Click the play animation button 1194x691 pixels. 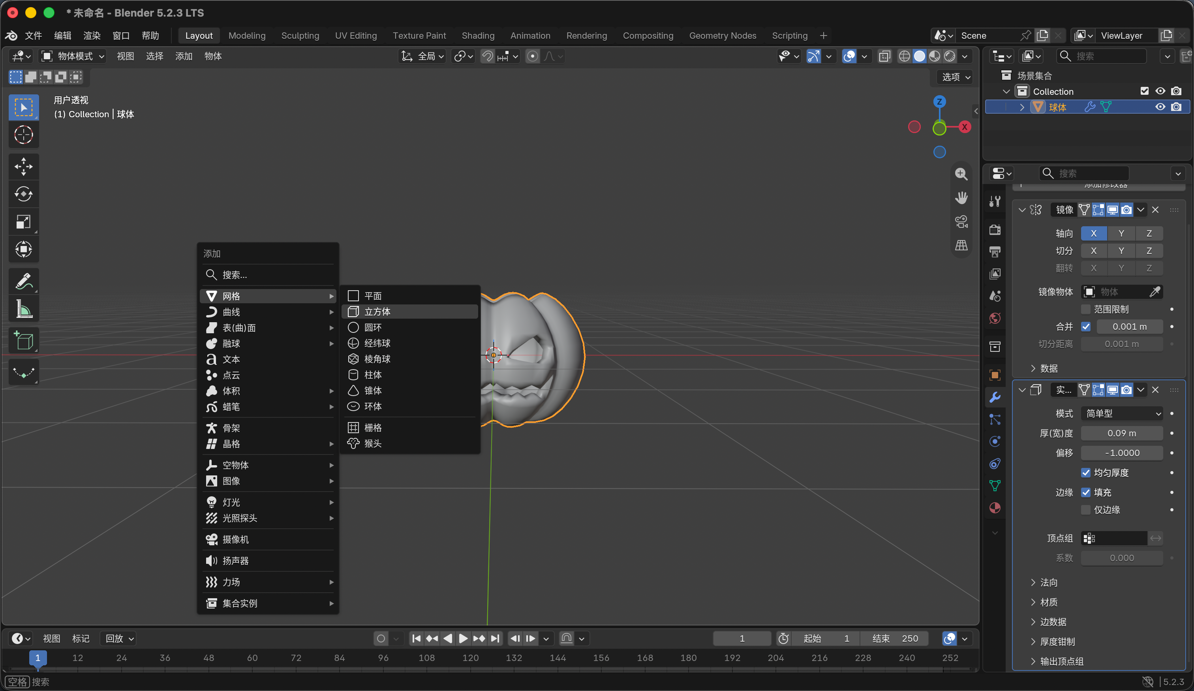(x=463, y=638)
